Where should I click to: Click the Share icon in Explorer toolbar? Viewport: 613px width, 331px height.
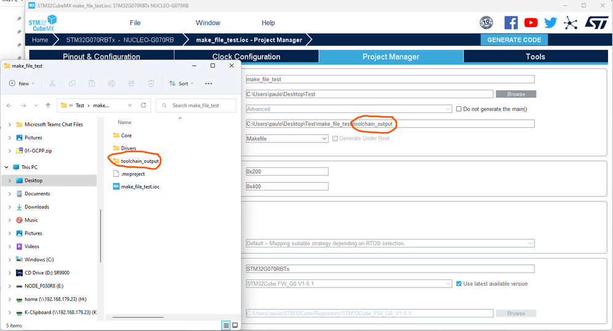(x=131, y=84)
